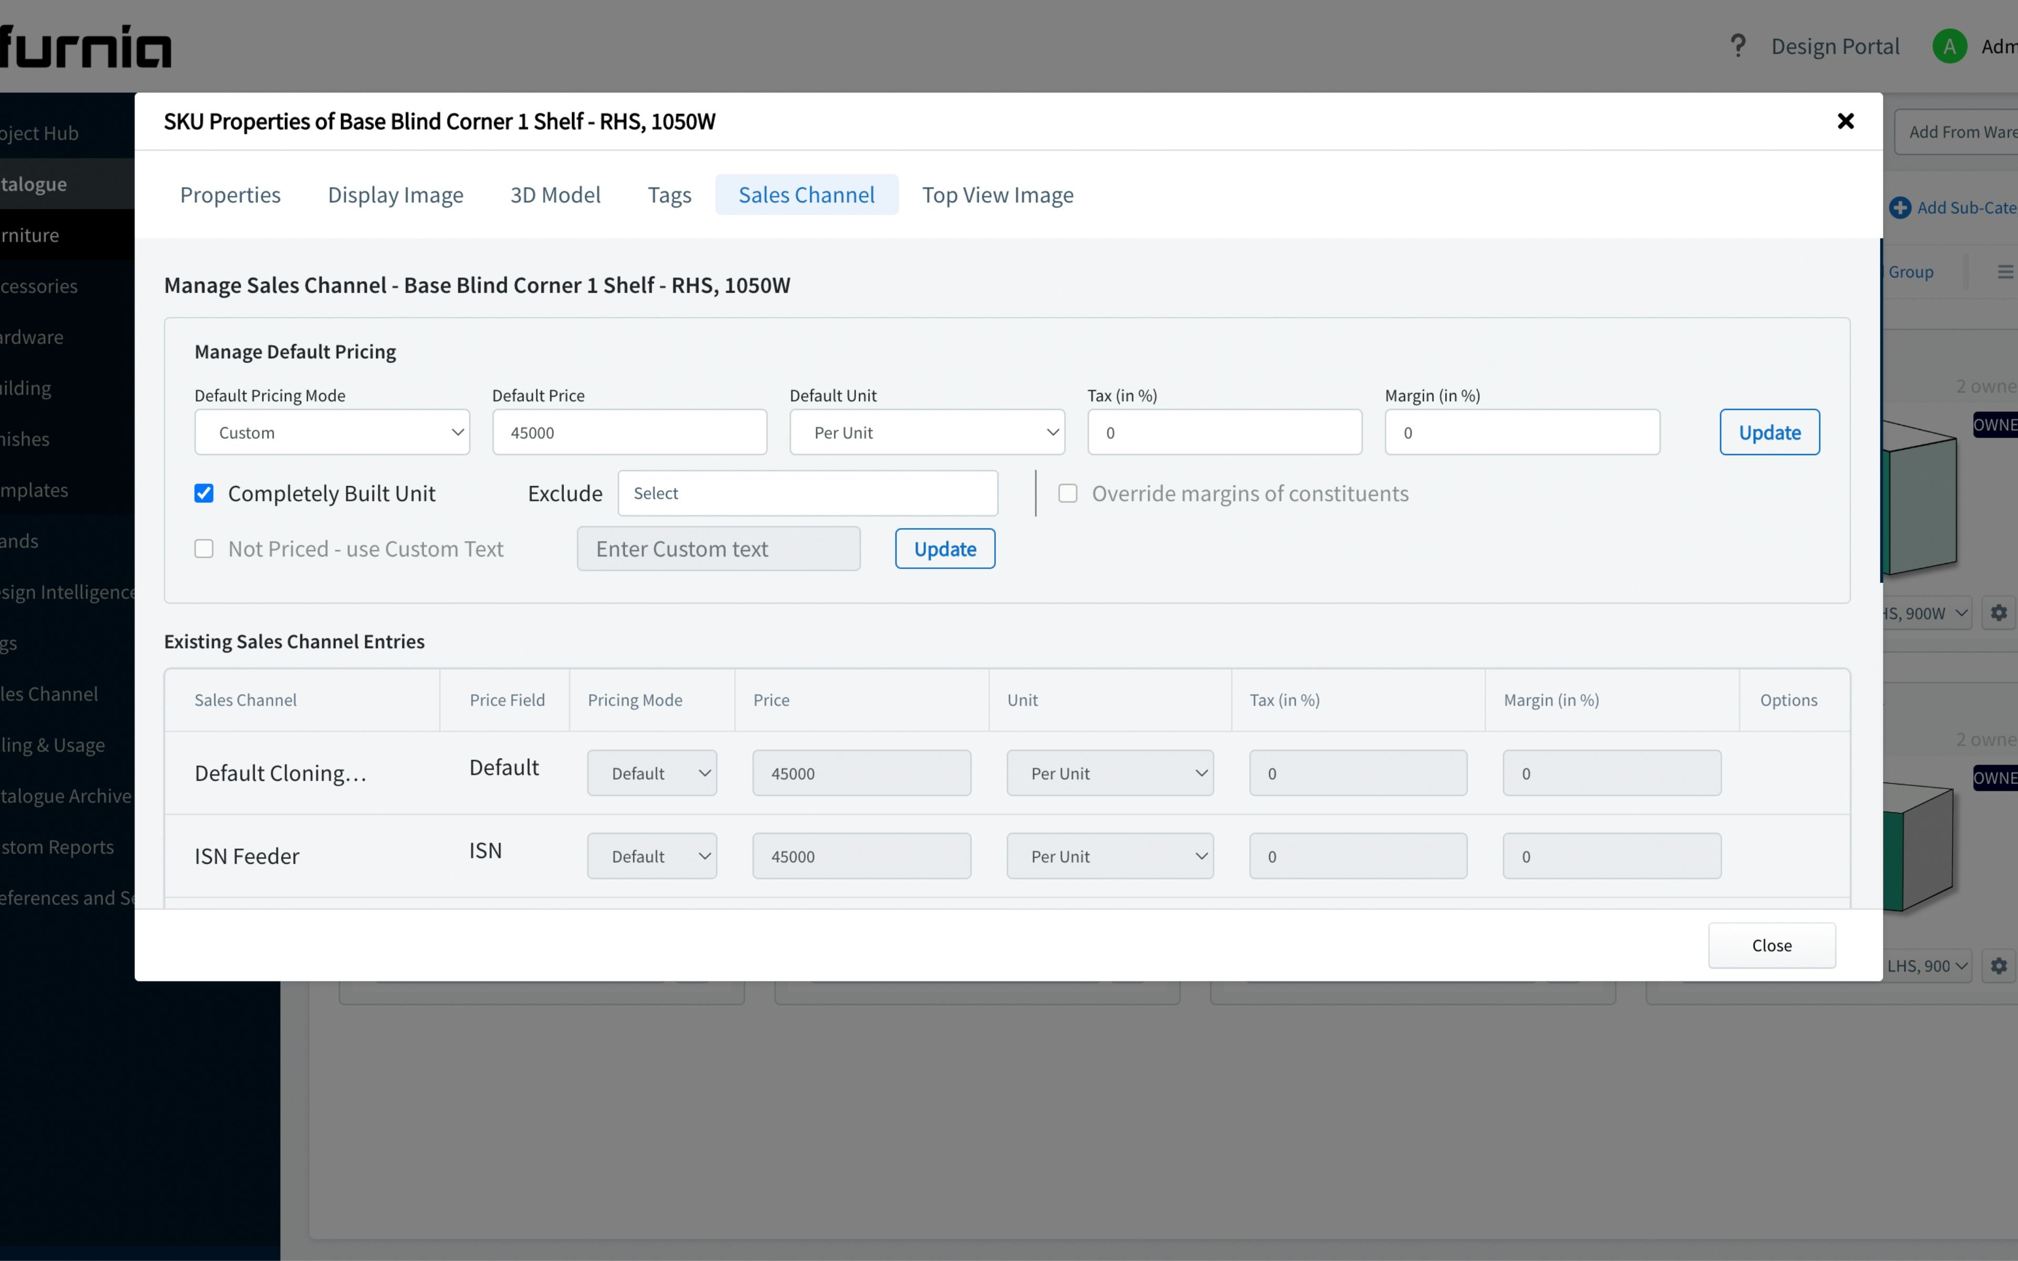Expand the Default Unit dropdown
The height and width of the screenshot is (1261, 2018).
tap(926, 433)
